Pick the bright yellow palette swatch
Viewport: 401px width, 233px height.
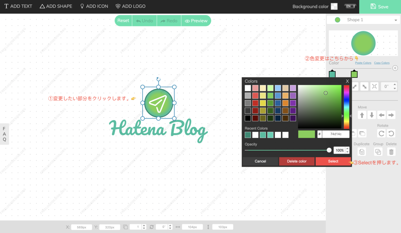coord(263,103)
